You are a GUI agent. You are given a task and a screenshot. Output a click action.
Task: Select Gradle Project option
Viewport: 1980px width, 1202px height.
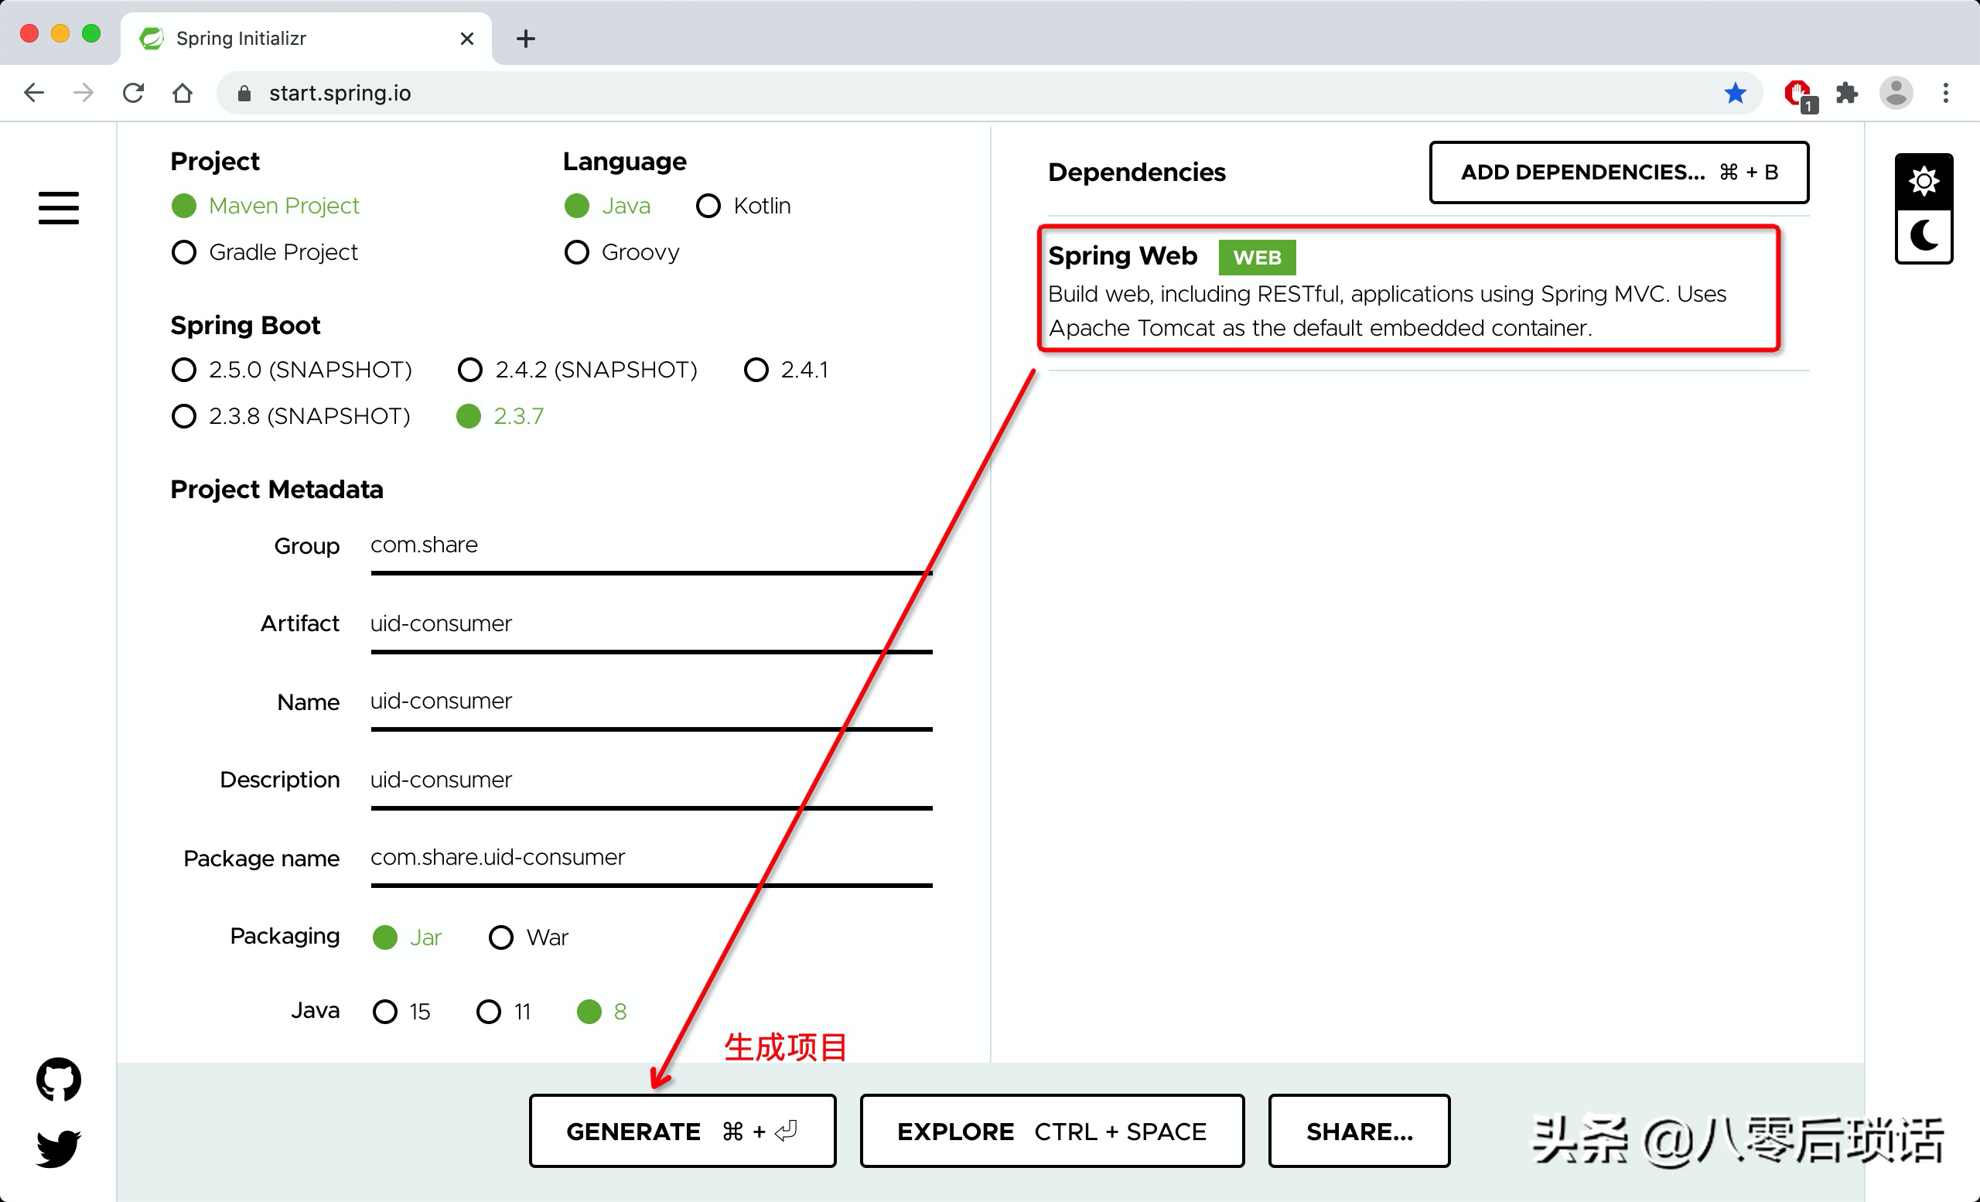click(265, 252)
